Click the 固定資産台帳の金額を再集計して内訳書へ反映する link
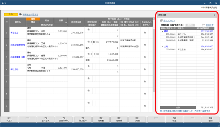 point(187,111)
